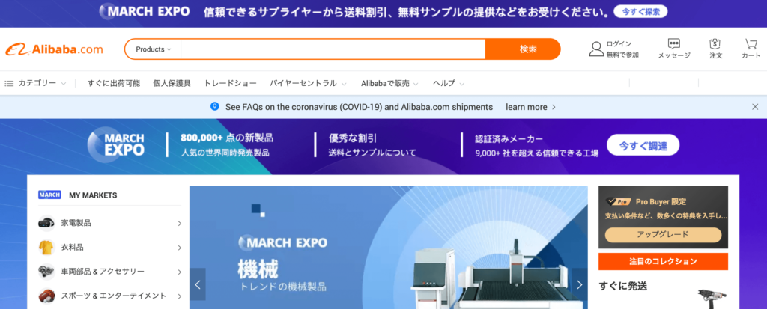Expand the 車両部品 & アクセサリー arrow
Screen dimensions: 767x309
pos(179,272)
